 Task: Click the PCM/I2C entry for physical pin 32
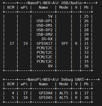coord(44,48)
